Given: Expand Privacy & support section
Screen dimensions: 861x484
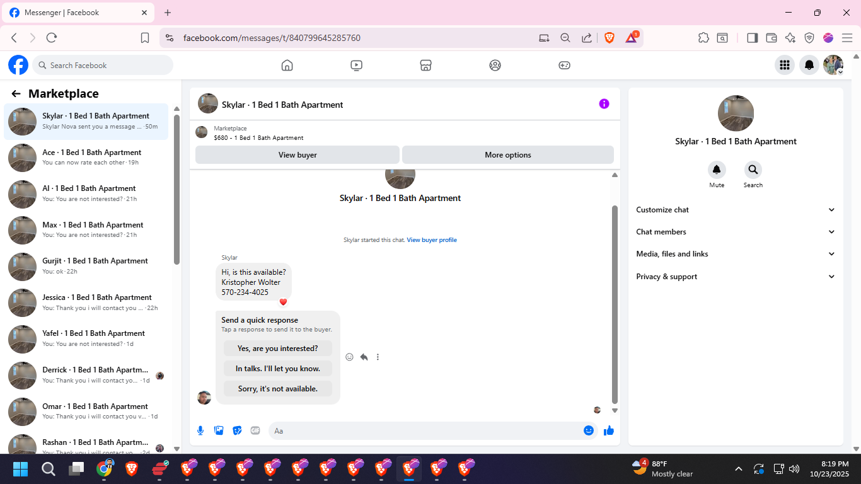Looking at the screenshot, I should 736,277.
